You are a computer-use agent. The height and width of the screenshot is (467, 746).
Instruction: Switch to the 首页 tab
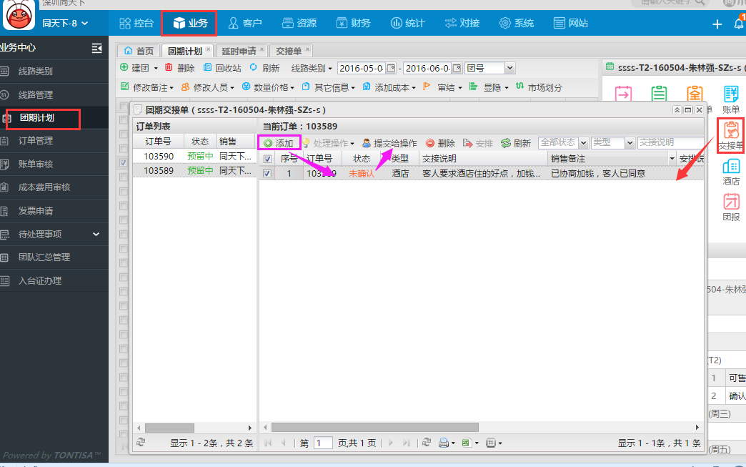(139, 51)
